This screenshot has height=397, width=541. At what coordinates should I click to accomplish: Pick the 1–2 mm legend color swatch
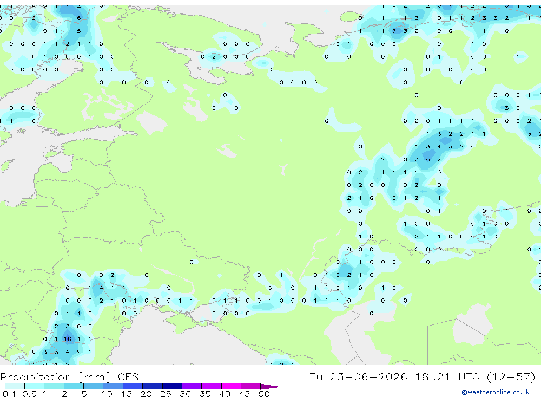tap(54, 386)
